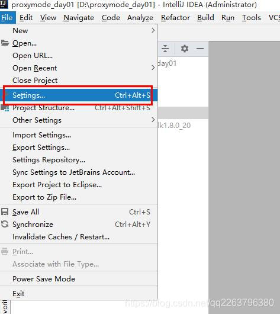The height and width of the screenshot is (314, 280).
Task: Open the project panel gear options
Action: 185,49
